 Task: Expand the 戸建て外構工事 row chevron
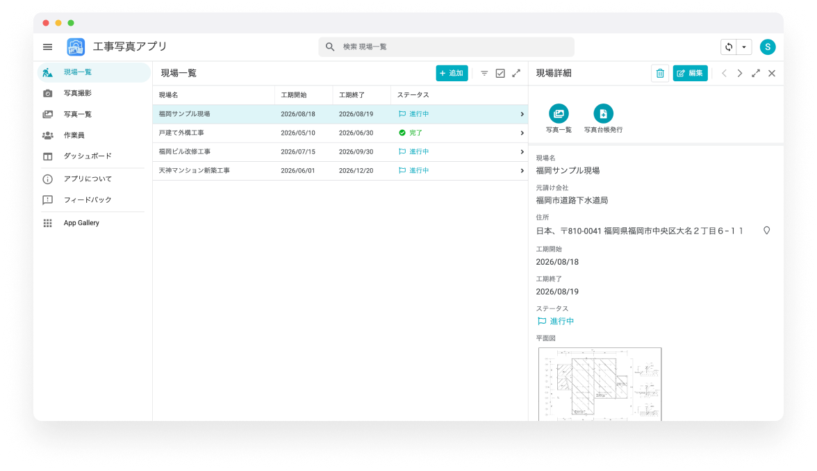coord(522,133)
